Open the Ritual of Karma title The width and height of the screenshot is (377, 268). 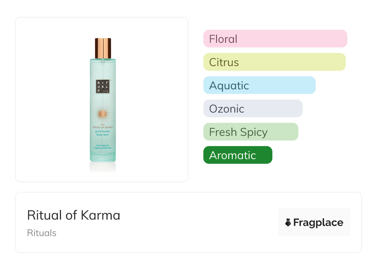74,215
